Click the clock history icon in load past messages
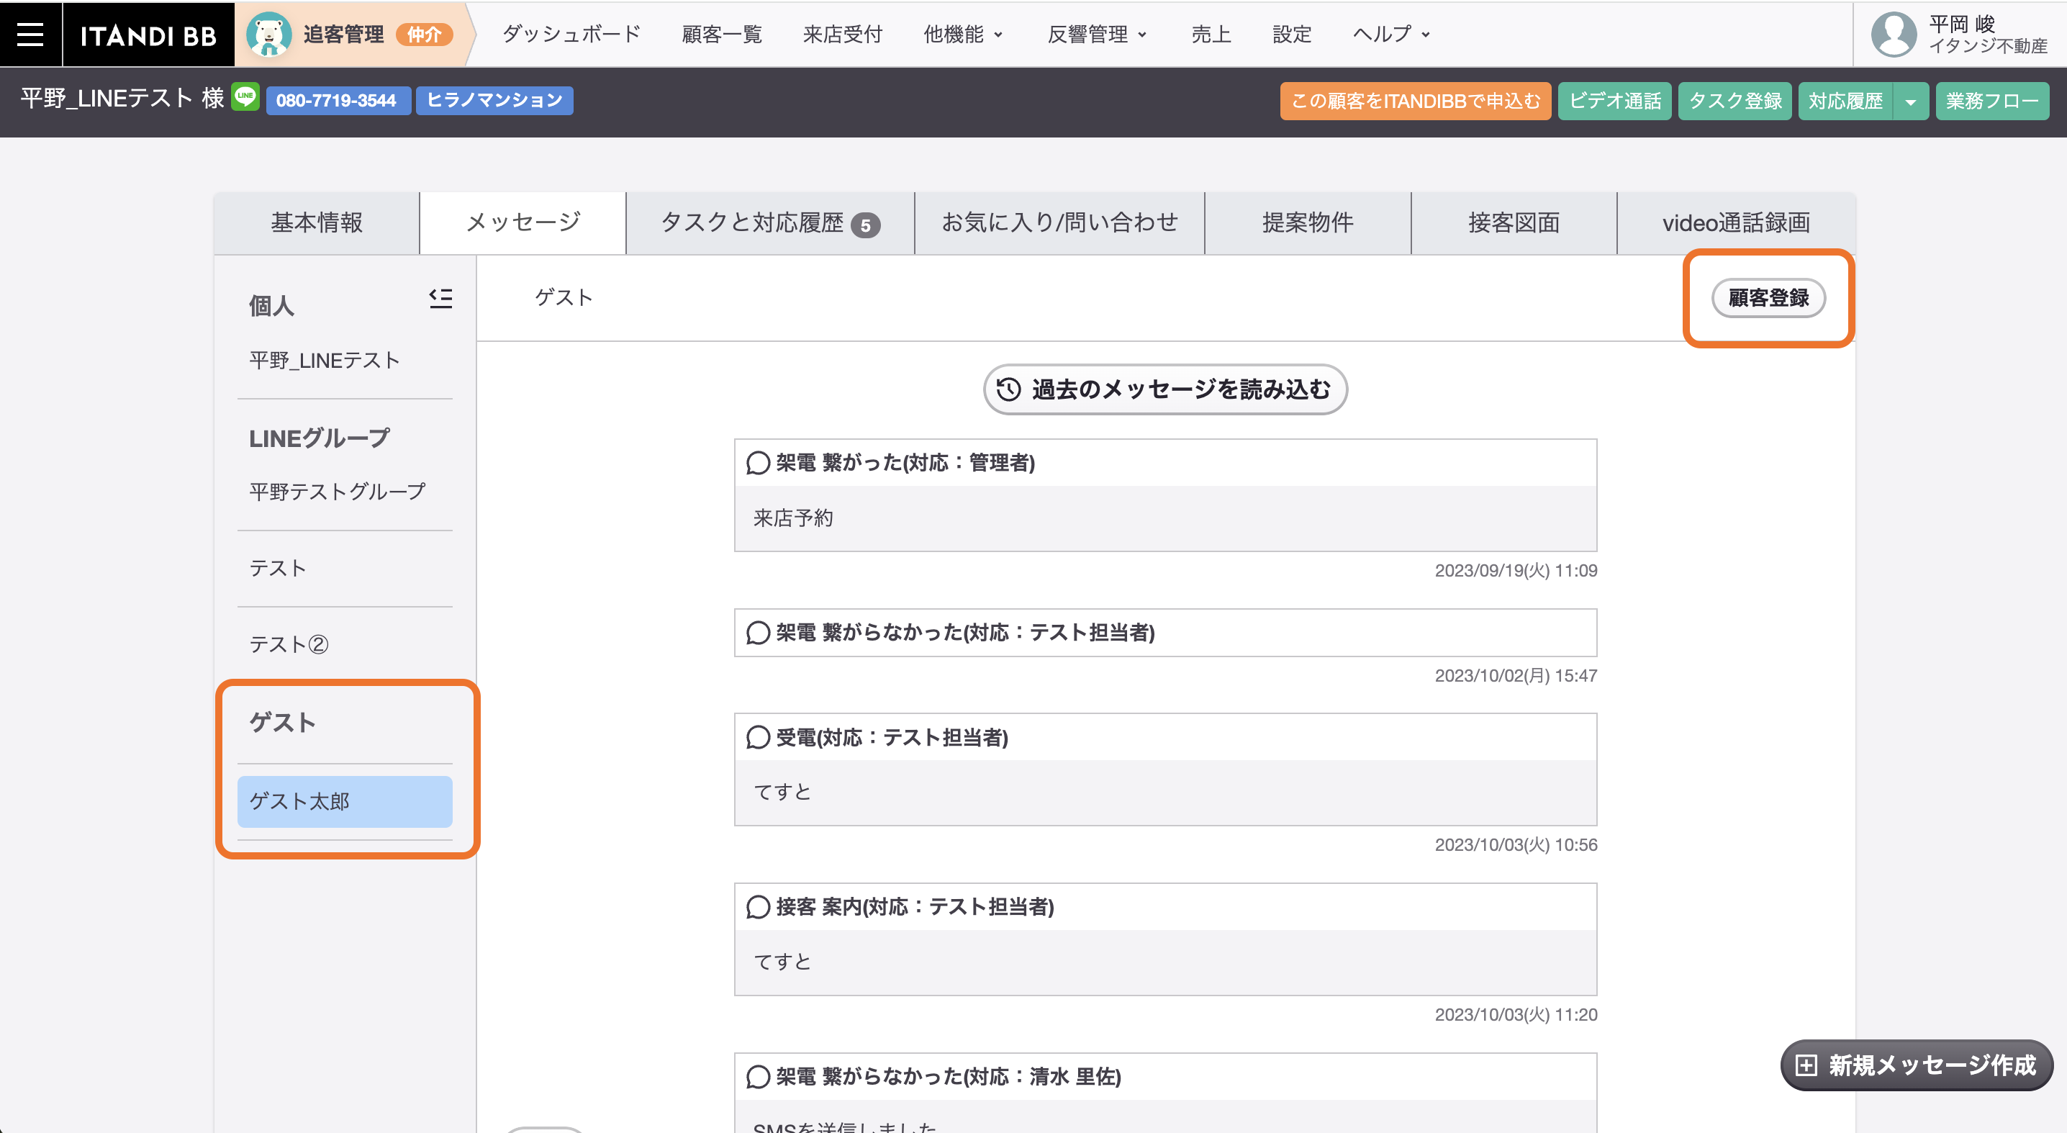This screenshot has height=1133, width=2067. [1008, 389]
